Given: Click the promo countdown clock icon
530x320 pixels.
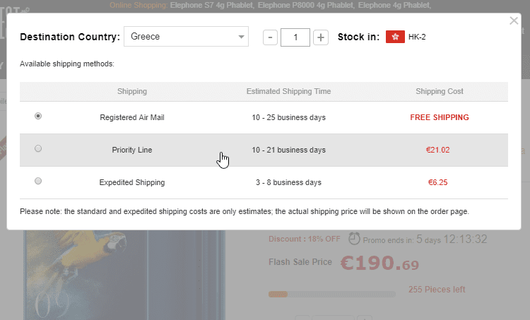Looking at the screenshot, I should tap(355, 238).
